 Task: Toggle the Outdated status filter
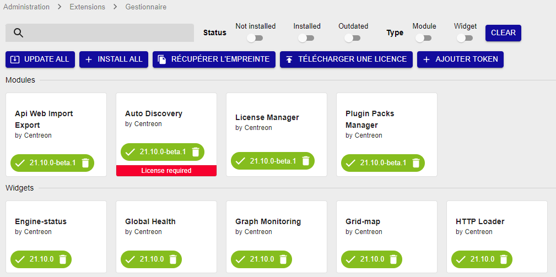point(352,38)
